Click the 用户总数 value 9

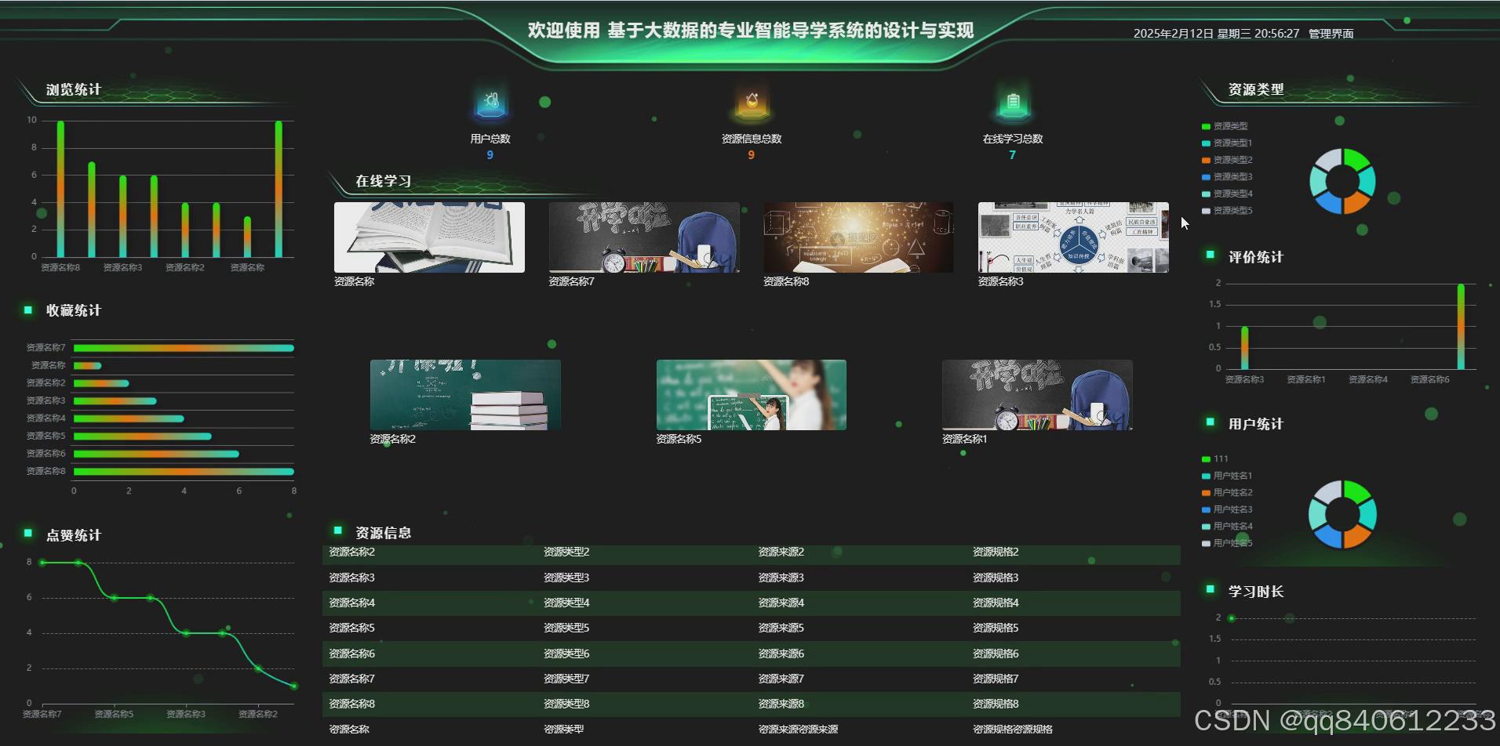point(490,155)
